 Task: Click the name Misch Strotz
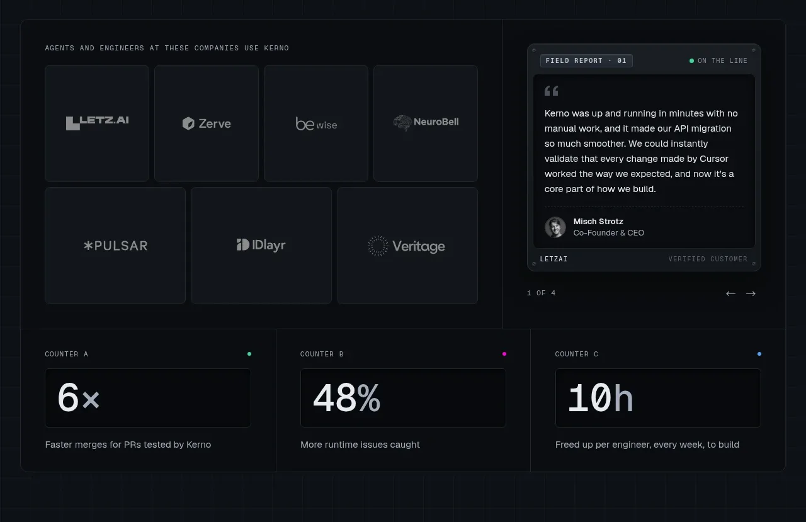pyautogui.click(x=598, y=222)
